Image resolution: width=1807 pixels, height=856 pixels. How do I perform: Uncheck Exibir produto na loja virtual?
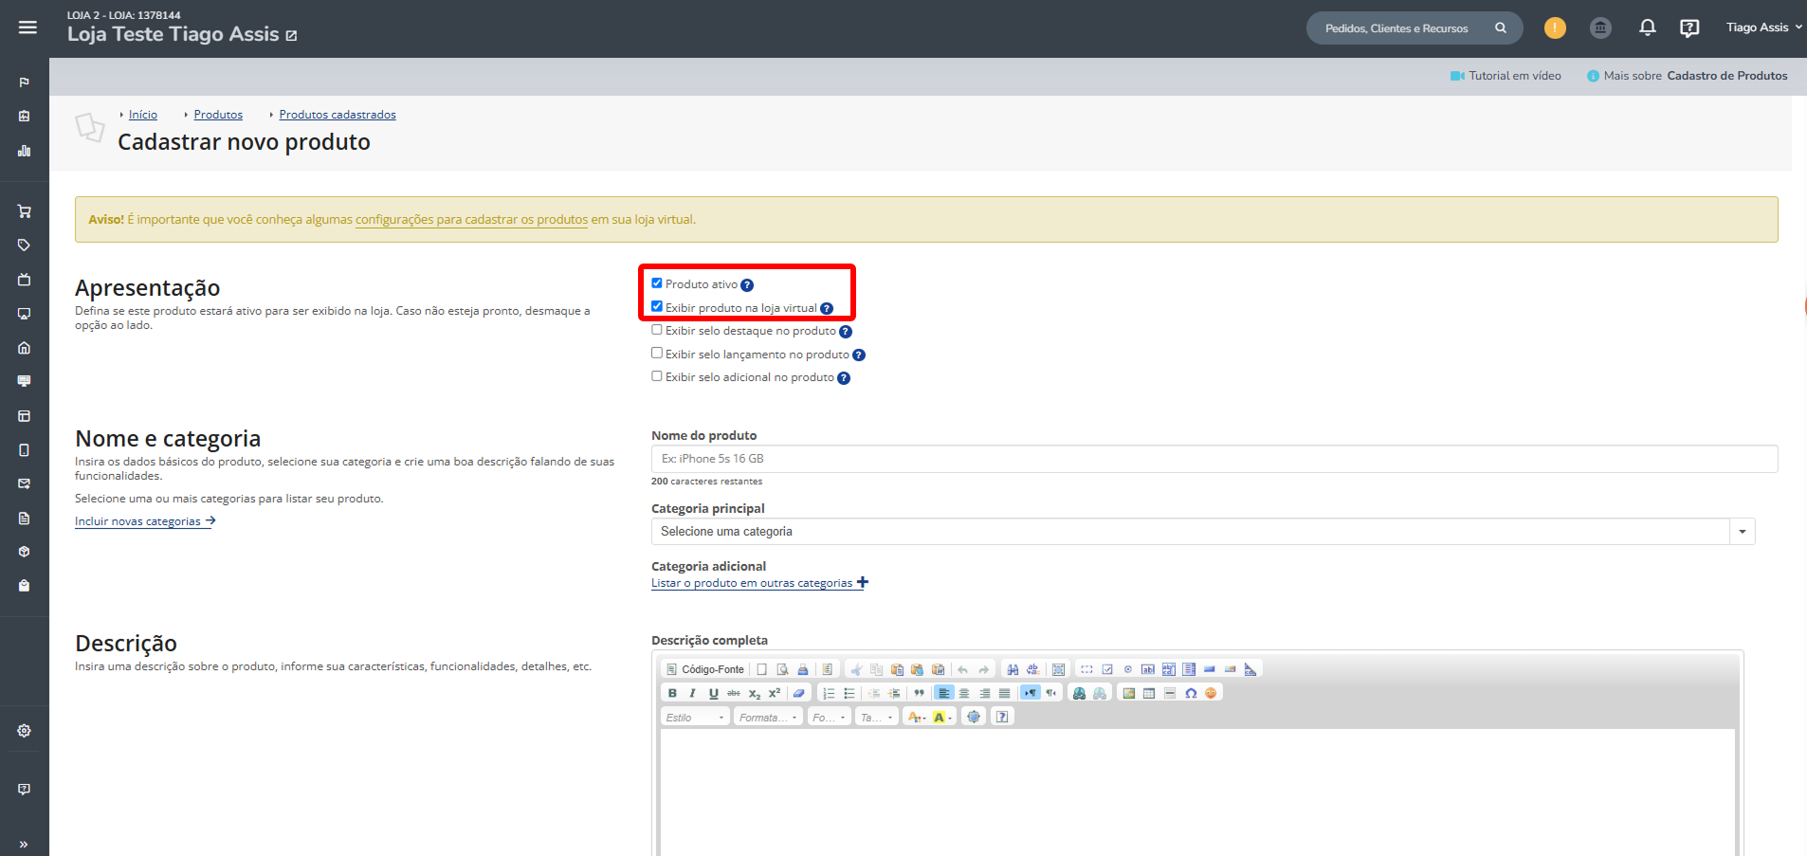point(657,307)
